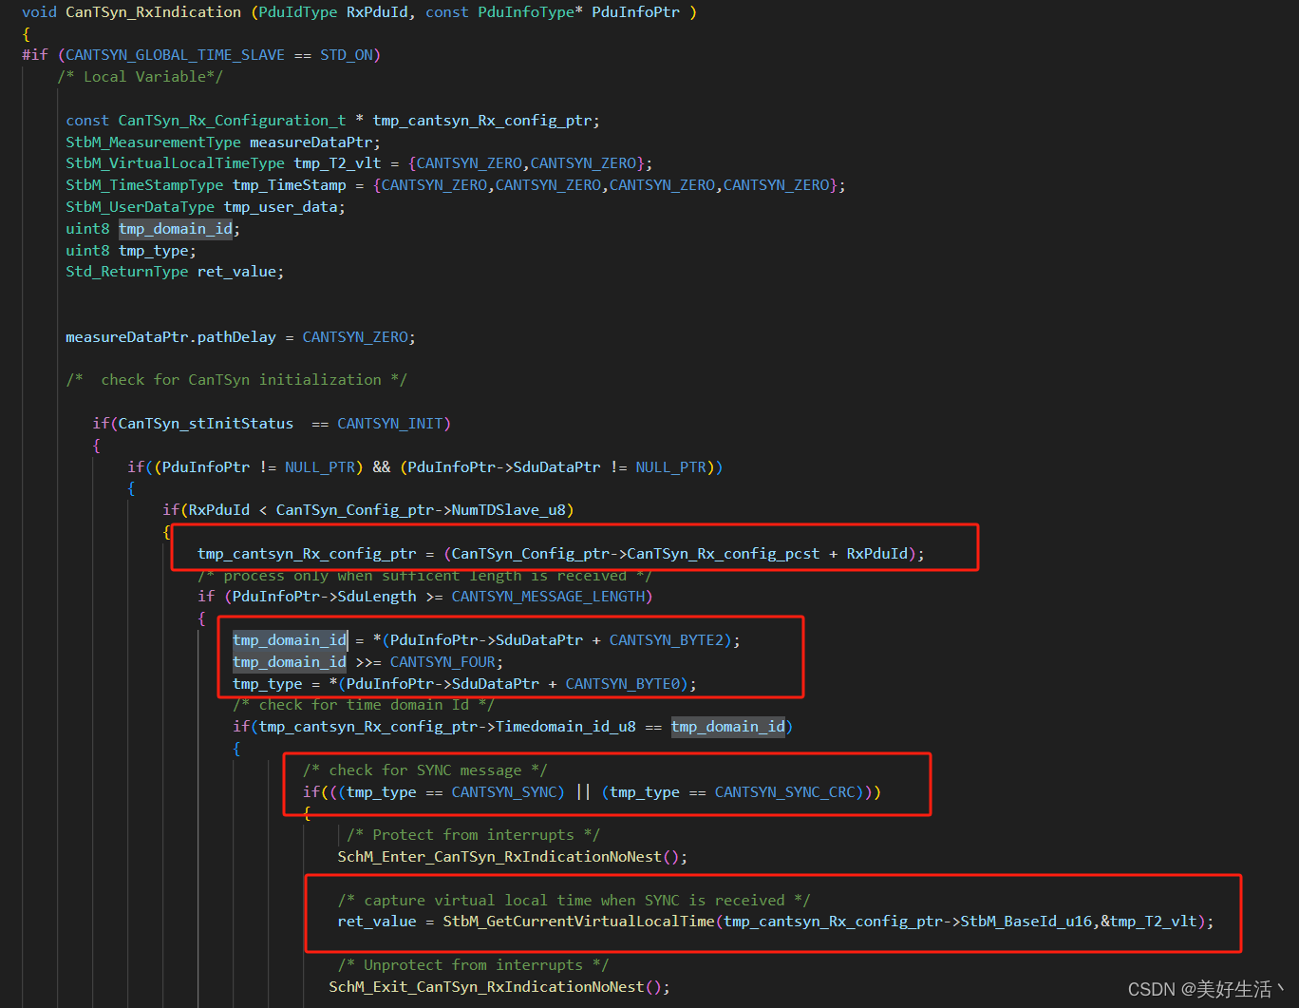Click the void keyword on first line
This screenshot has width=1299, height=1008.
point(39,11)
